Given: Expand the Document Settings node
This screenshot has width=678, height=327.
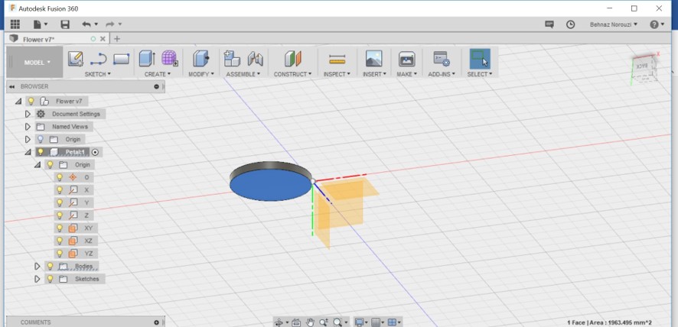Looking at the screenshot, I should pos(28,114).
